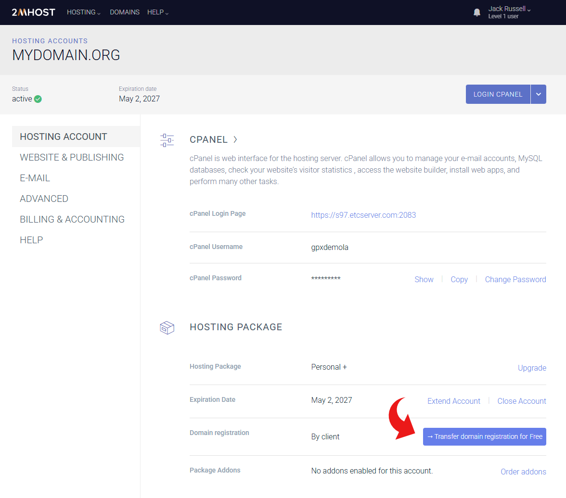Screen dimensions: 566x498
Task: Open the BILLING & ACCOUNTING sidebar section
Action: point(72,219)
